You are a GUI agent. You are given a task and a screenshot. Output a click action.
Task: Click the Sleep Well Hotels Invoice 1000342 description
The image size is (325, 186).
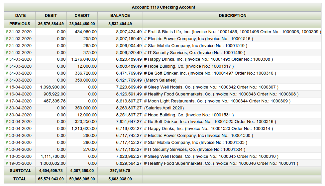click(211, 87)
